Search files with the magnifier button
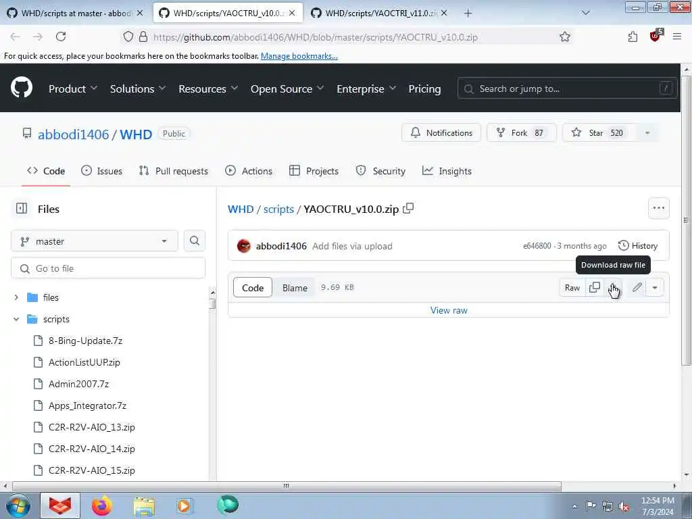The height and width of the screenshot is (519, 692). 194,241
